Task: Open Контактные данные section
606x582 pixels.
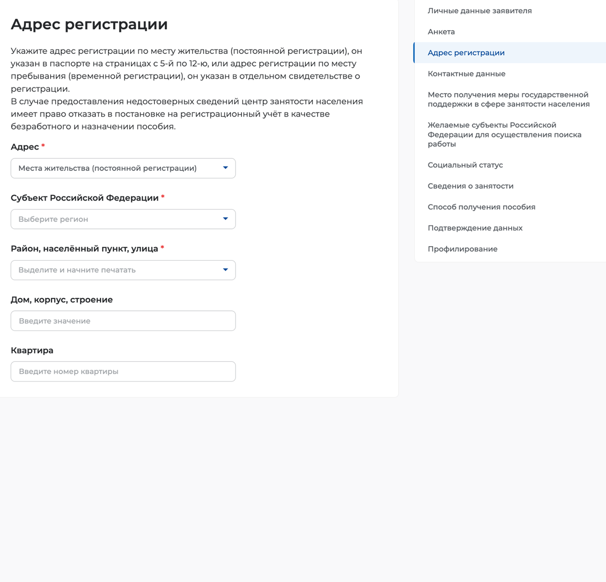Action: pyautogui.click(x=466, y=74)
